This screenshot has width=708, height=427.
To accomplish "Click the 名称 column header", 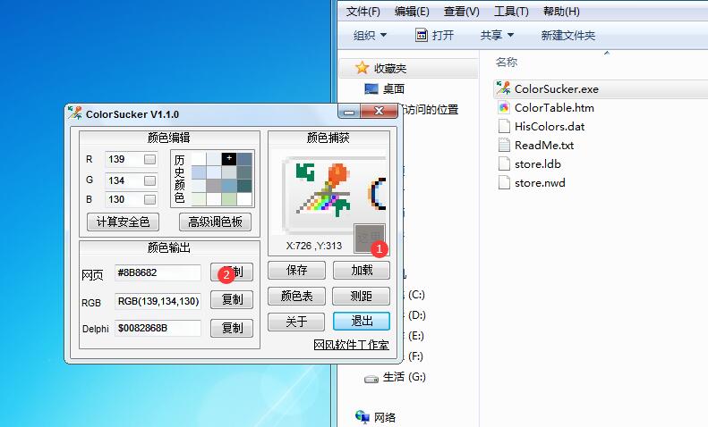I will [x=507, y=63].
